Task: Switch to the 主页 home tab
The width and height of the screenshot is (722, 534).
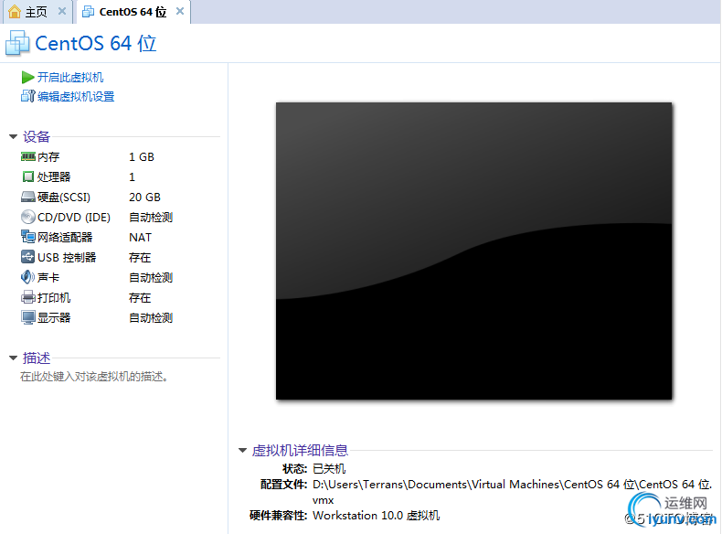Action: [x=37, y=12]
